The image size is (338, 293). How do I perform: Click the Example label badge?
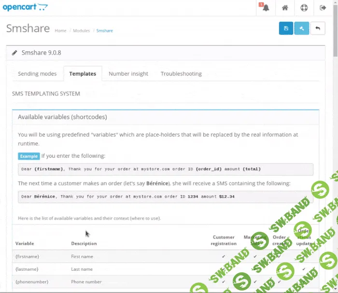29,156
